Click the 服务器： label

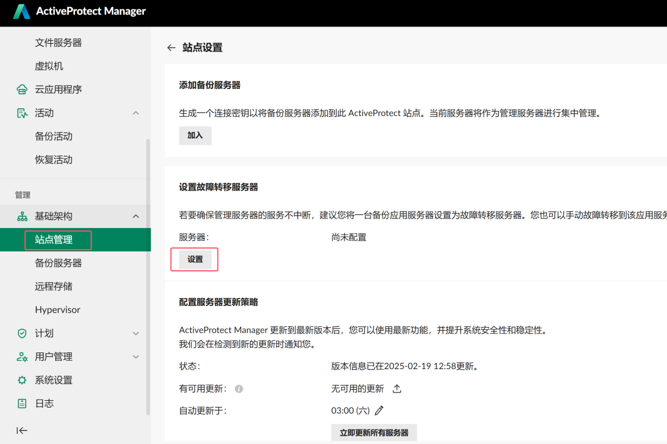194,237
